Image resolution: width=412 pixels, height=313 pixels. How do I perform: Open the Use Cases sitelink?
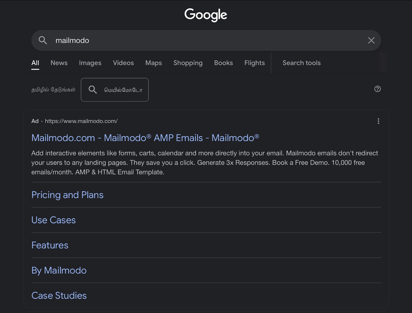(54, 220)
